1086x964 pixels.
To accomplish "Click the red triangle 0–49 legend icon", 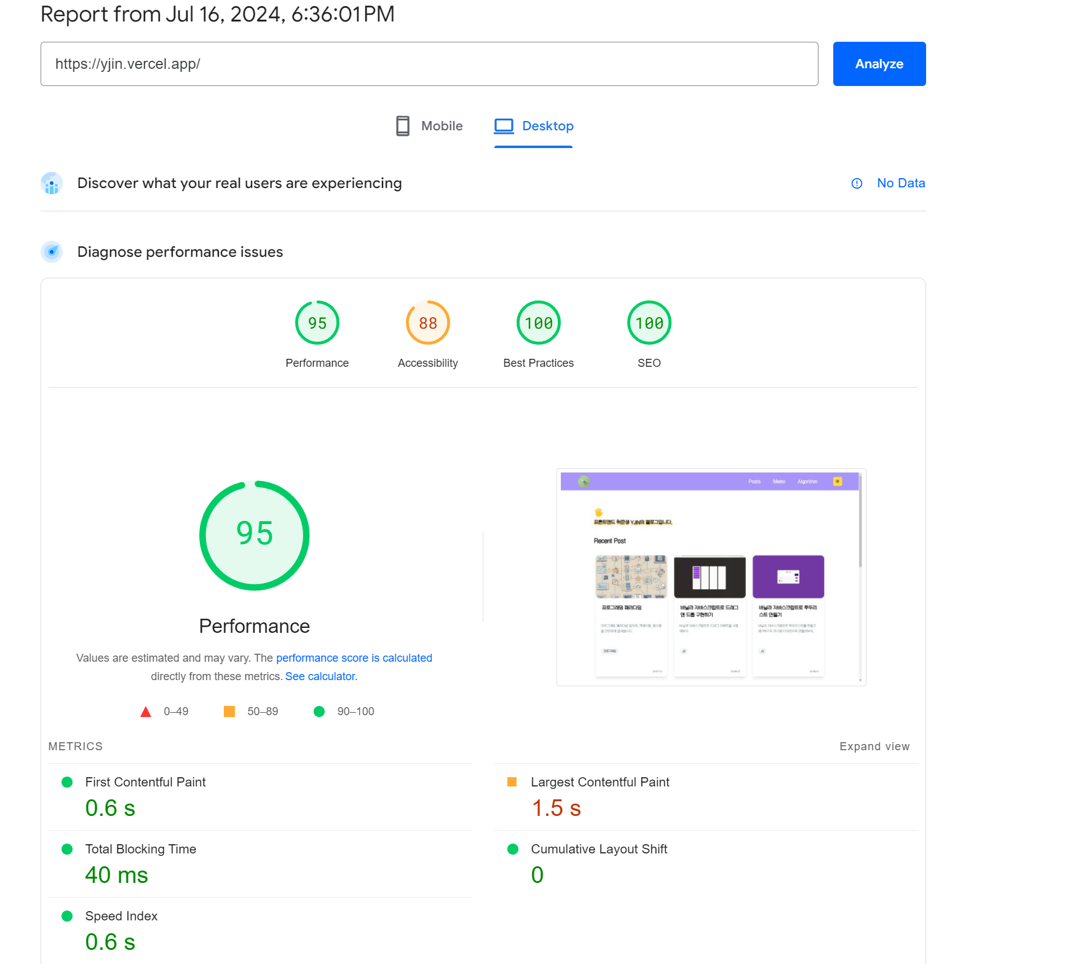I will (x=146, y=711).
